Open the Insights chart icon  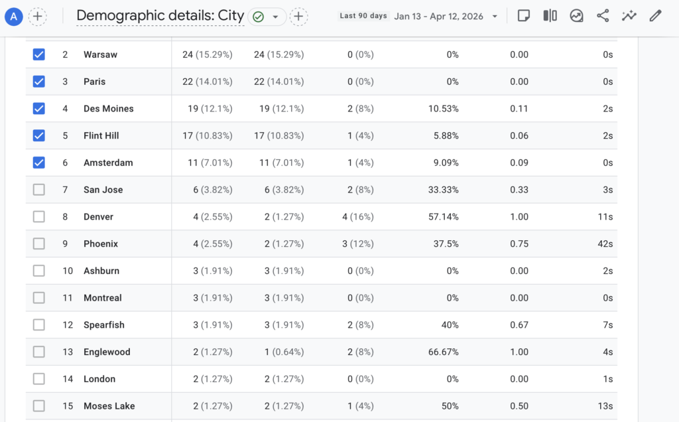pos(576,16)
